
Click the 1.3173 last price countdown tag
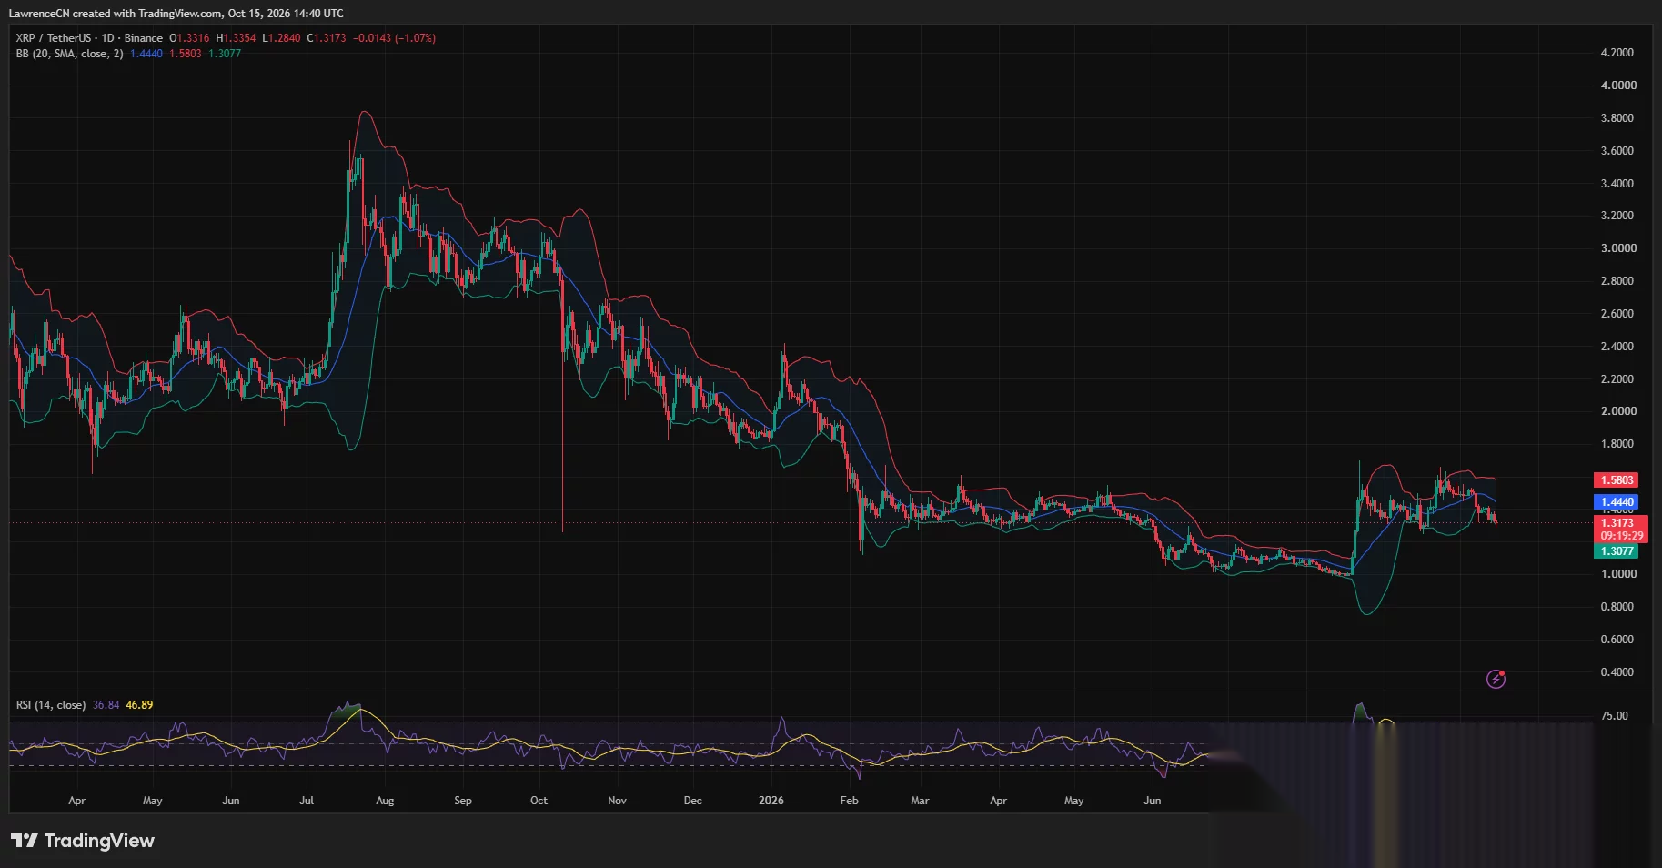(x=1621, y=530)
